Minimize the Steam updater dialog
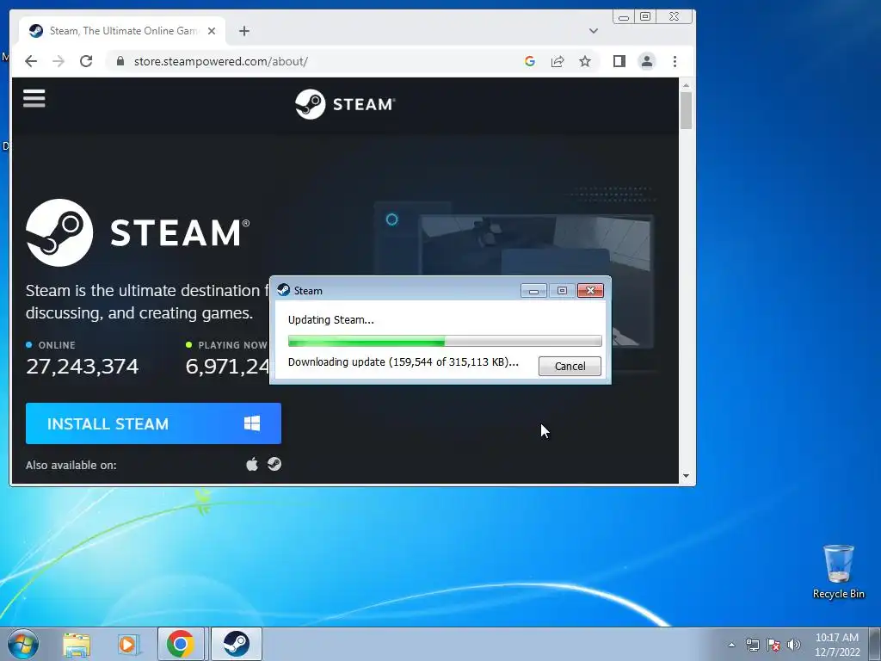This screenshot has height=661, width=881. [533, 291]
